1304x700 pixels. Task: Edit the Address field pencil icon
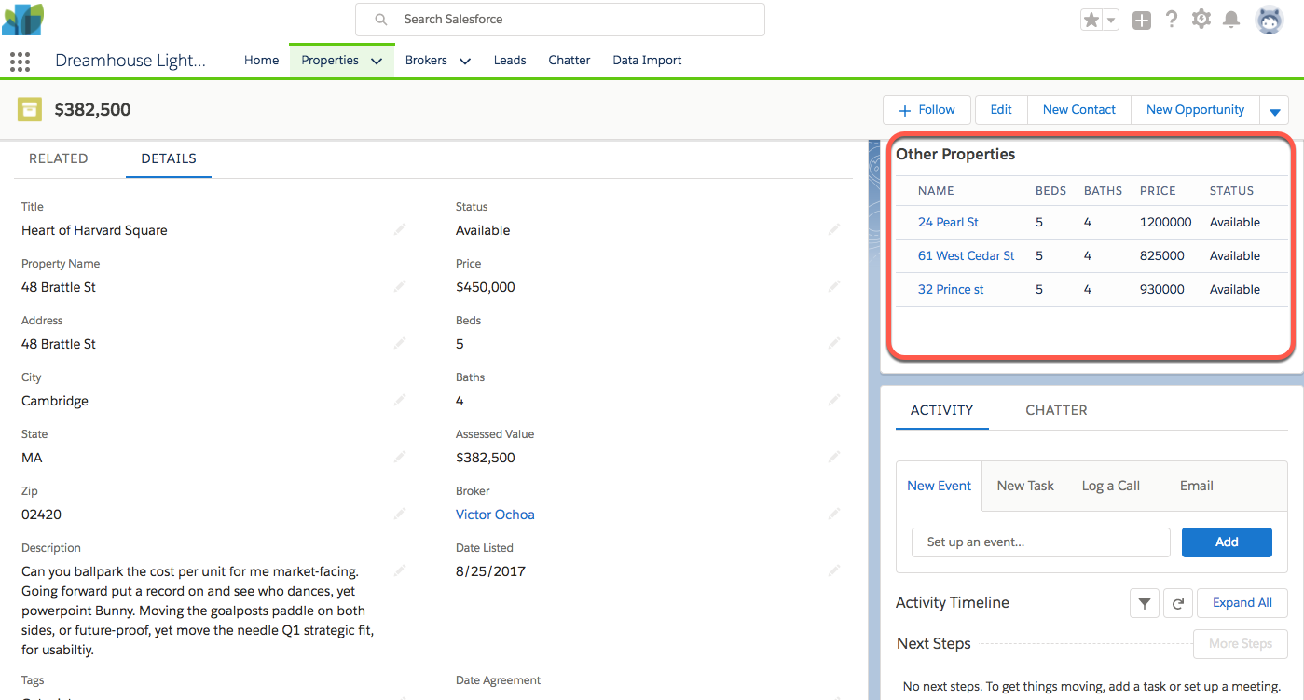[x=400, y=342]
